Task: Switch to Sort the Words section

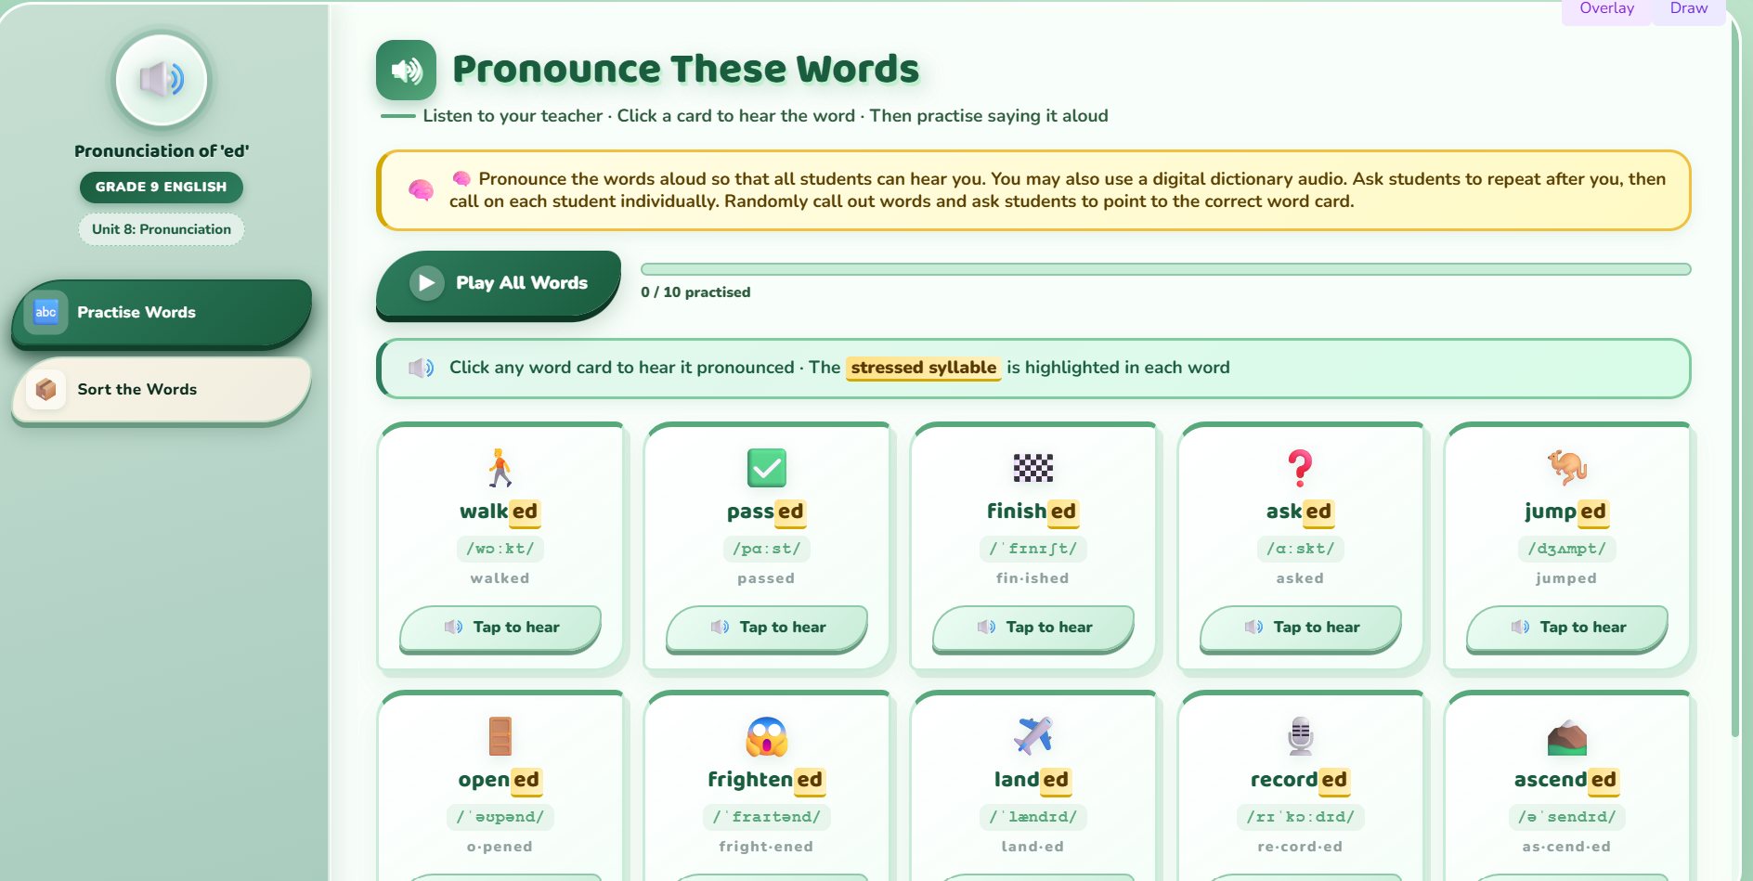Action: tap(162, 391)
